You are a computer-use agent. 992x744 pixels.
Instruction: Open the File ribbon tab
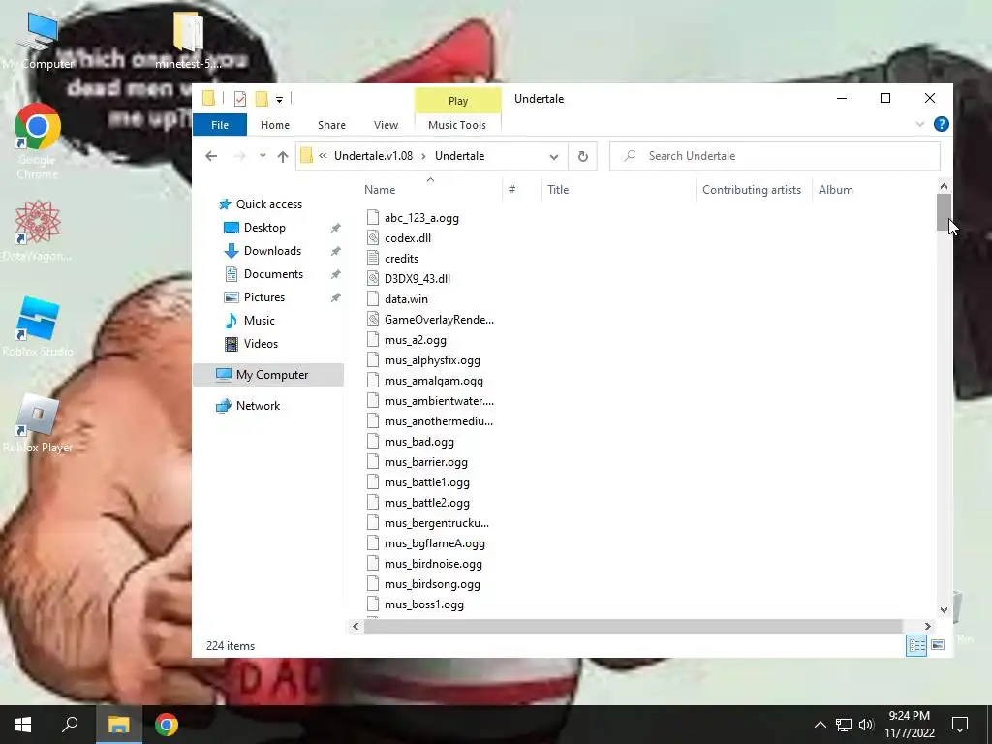click(220, 125)
